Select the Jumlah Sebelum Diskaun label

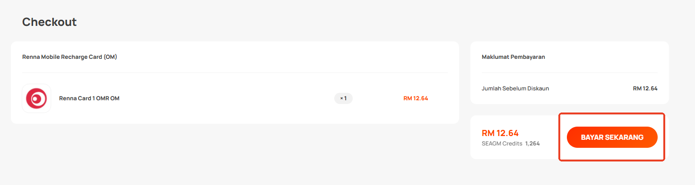click(515, 88)
